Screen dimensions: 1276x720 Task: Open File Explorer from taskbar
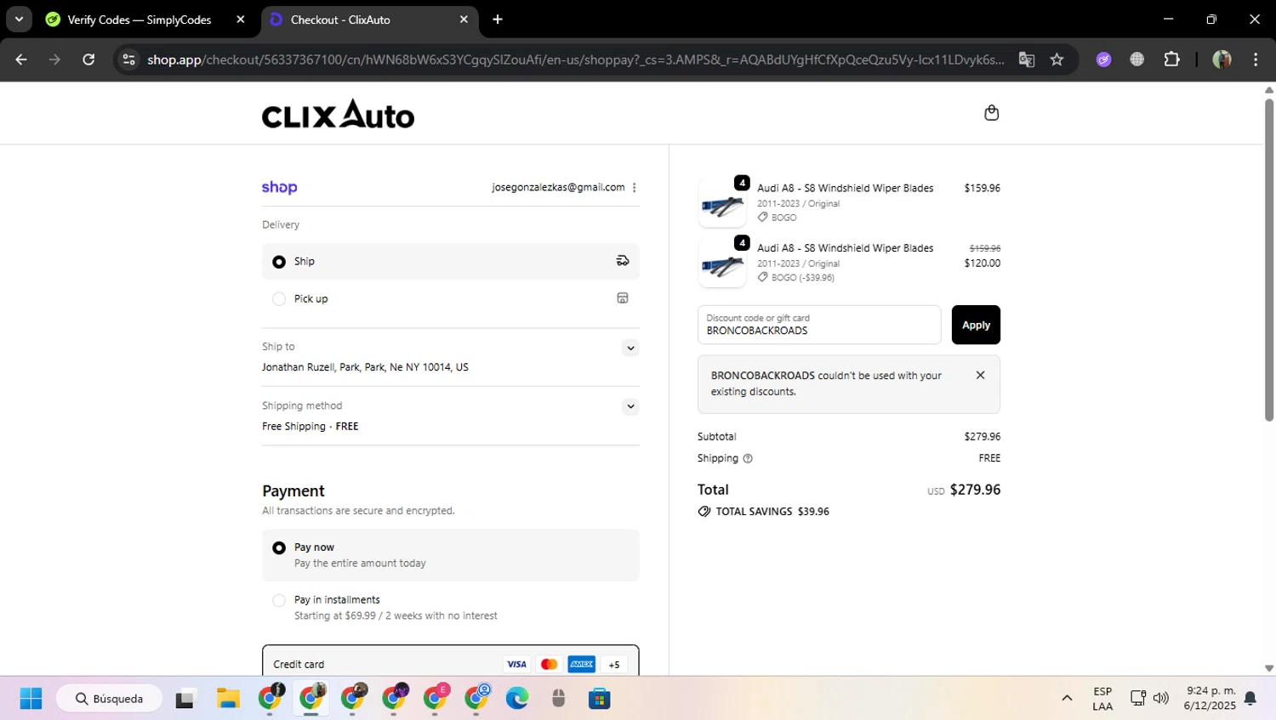pyautogui.click(x=228, y=699)
